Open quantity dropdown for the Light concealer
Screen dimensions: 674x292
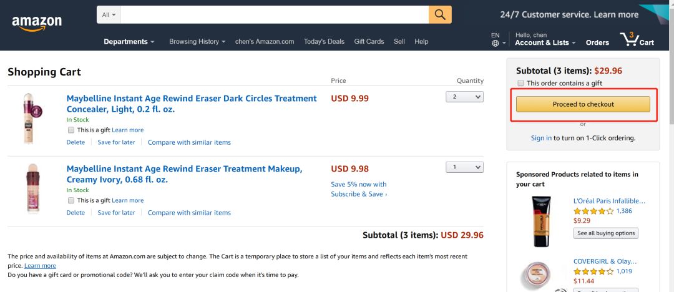coord(464,97)
